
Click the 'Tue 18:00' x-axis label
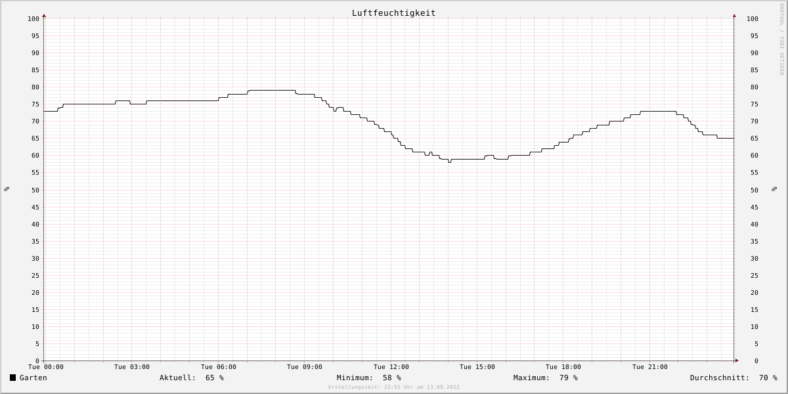(x=563, y=367)
